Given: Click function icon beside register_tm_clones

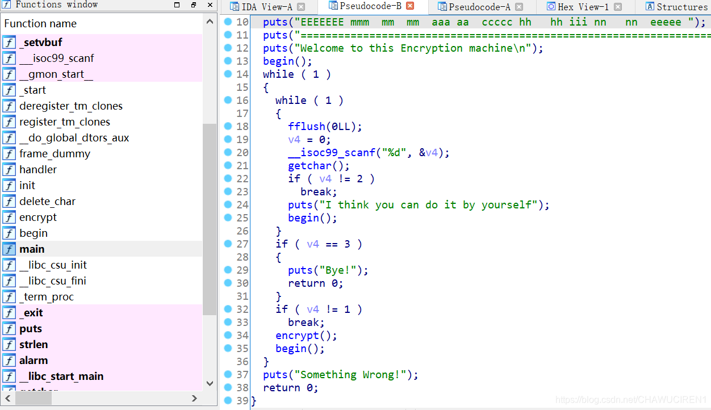Looking at the screenshot, I should [9, 122].
